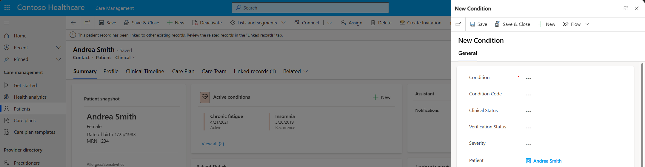Click the Care Management app name
645x167 pixels.
click(115, 8)
